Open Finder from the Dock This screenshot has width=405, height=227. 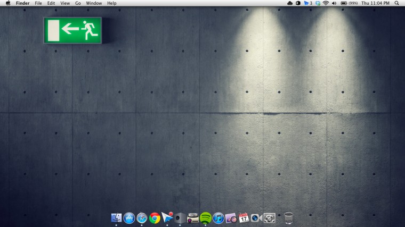(x=116, y=218)
